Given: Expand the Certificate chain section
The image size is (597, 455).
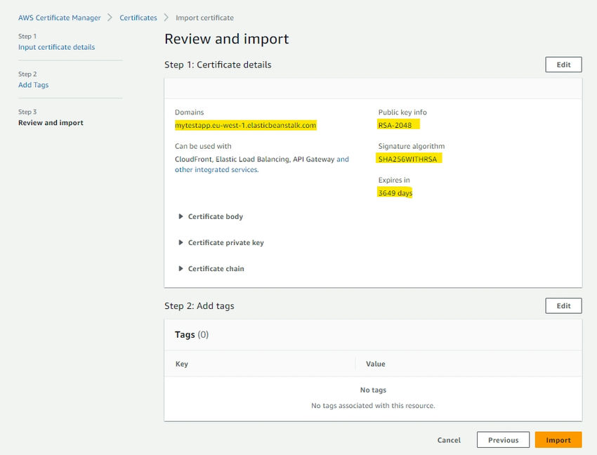Looking at the screenshot, I should pyautogui.click(x=211, y=269).
